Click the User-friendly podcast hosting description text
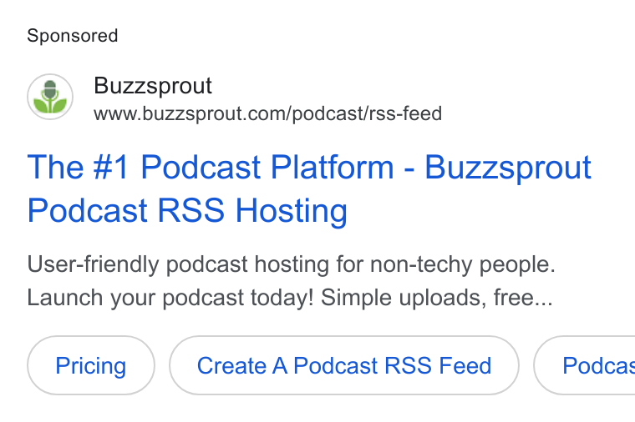This screenshot has height=422, width=635. pyautogui.click(x=291, y=281)
